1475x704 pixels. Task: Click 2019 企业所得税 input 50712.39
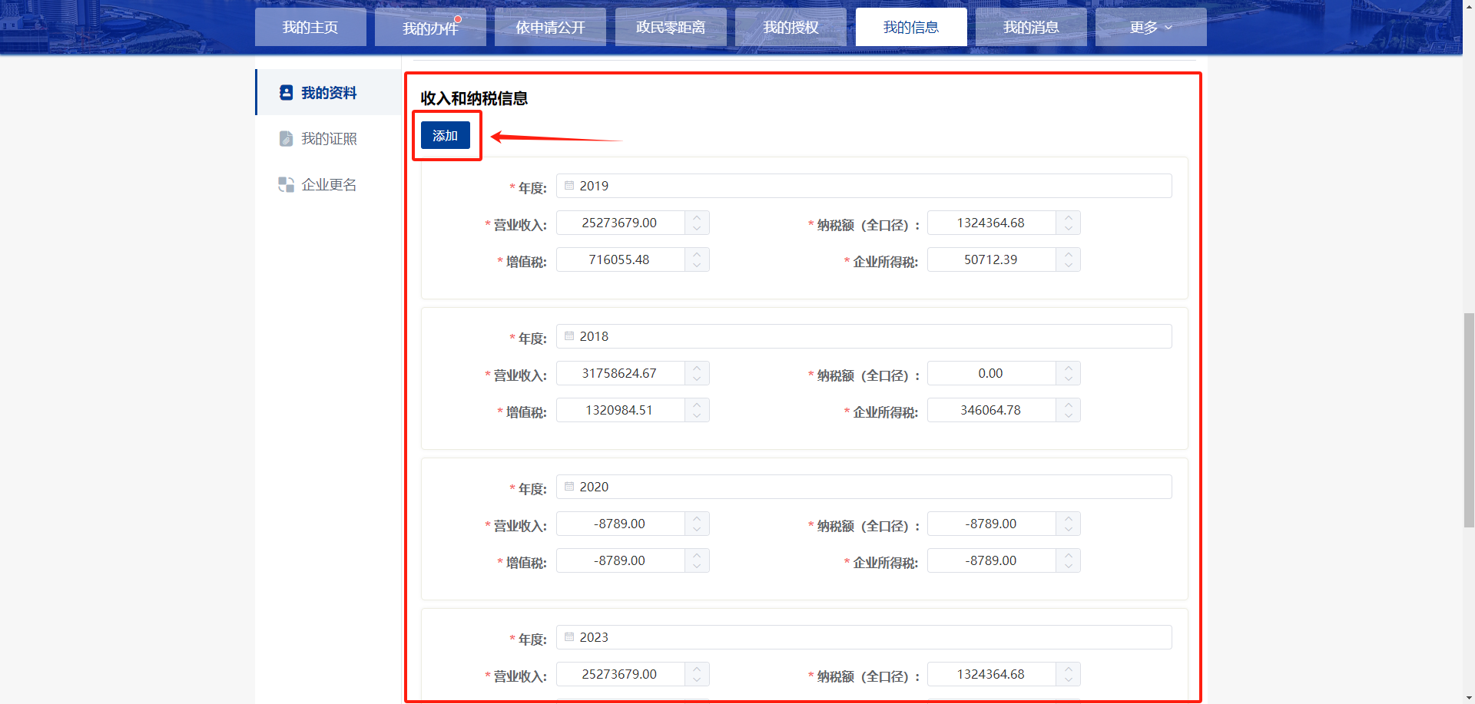(x=991, y=259)
